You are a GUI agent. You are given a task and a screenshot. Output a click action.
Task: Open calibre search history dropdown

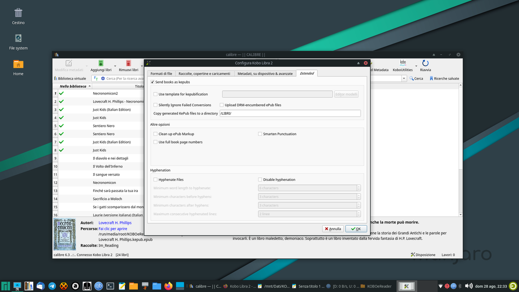coord(404,79)
